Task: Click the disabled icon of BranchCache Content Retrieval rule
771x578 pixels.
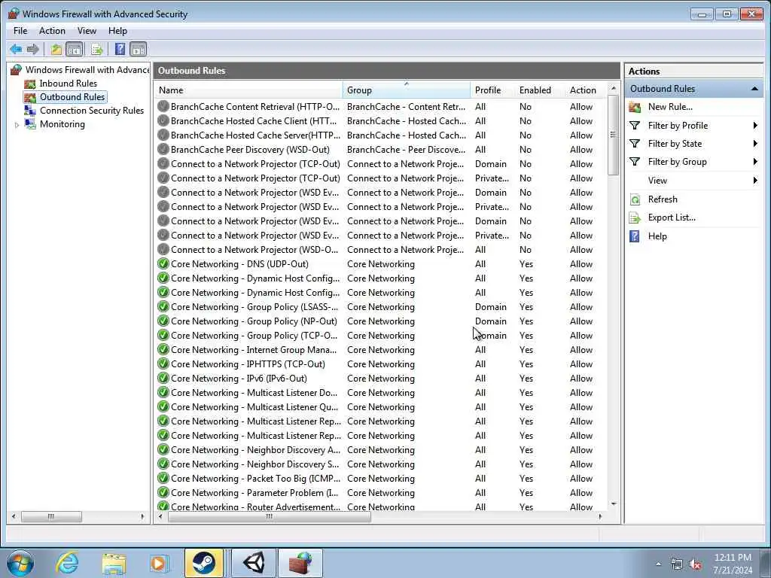Action: [x=163, y=106]
